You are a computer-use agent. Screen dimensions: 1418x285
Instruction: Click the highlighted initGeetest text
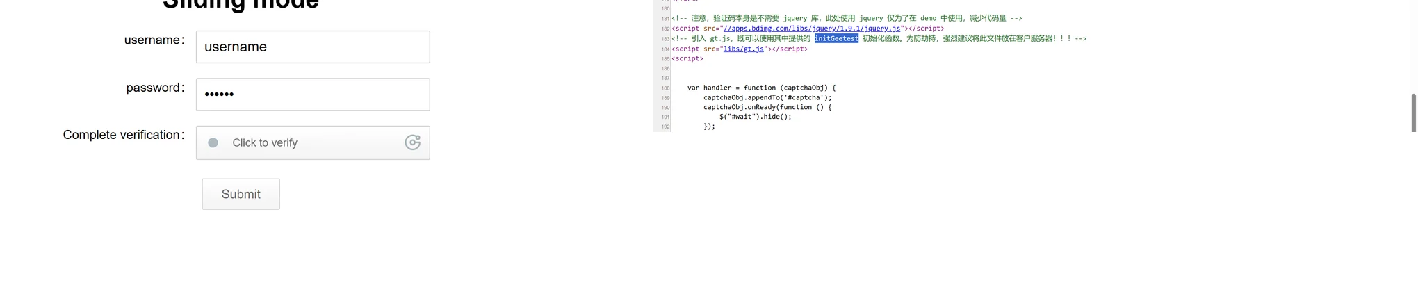[x=836, y=38]
